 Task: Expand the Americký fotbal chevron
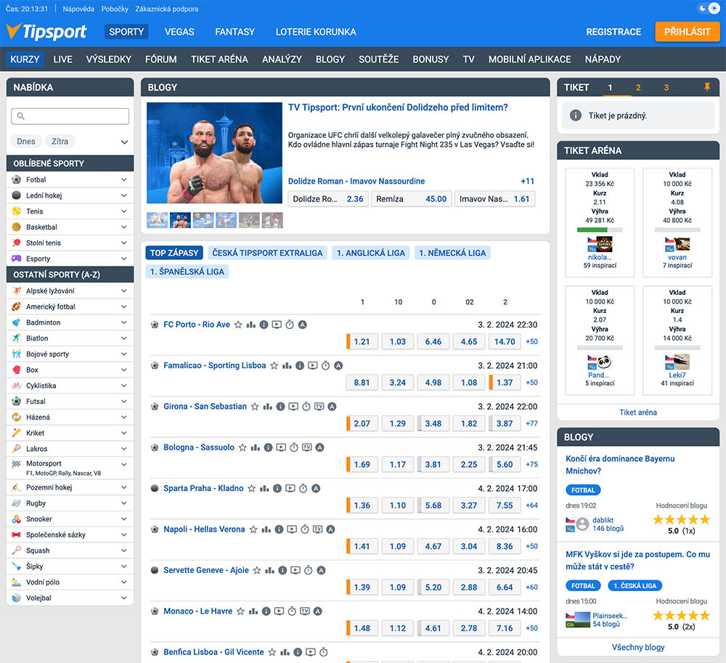[x=123, y=306]
